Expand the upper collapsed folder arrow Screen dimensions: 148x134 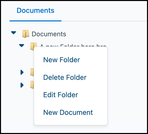[x=22, y=72]
